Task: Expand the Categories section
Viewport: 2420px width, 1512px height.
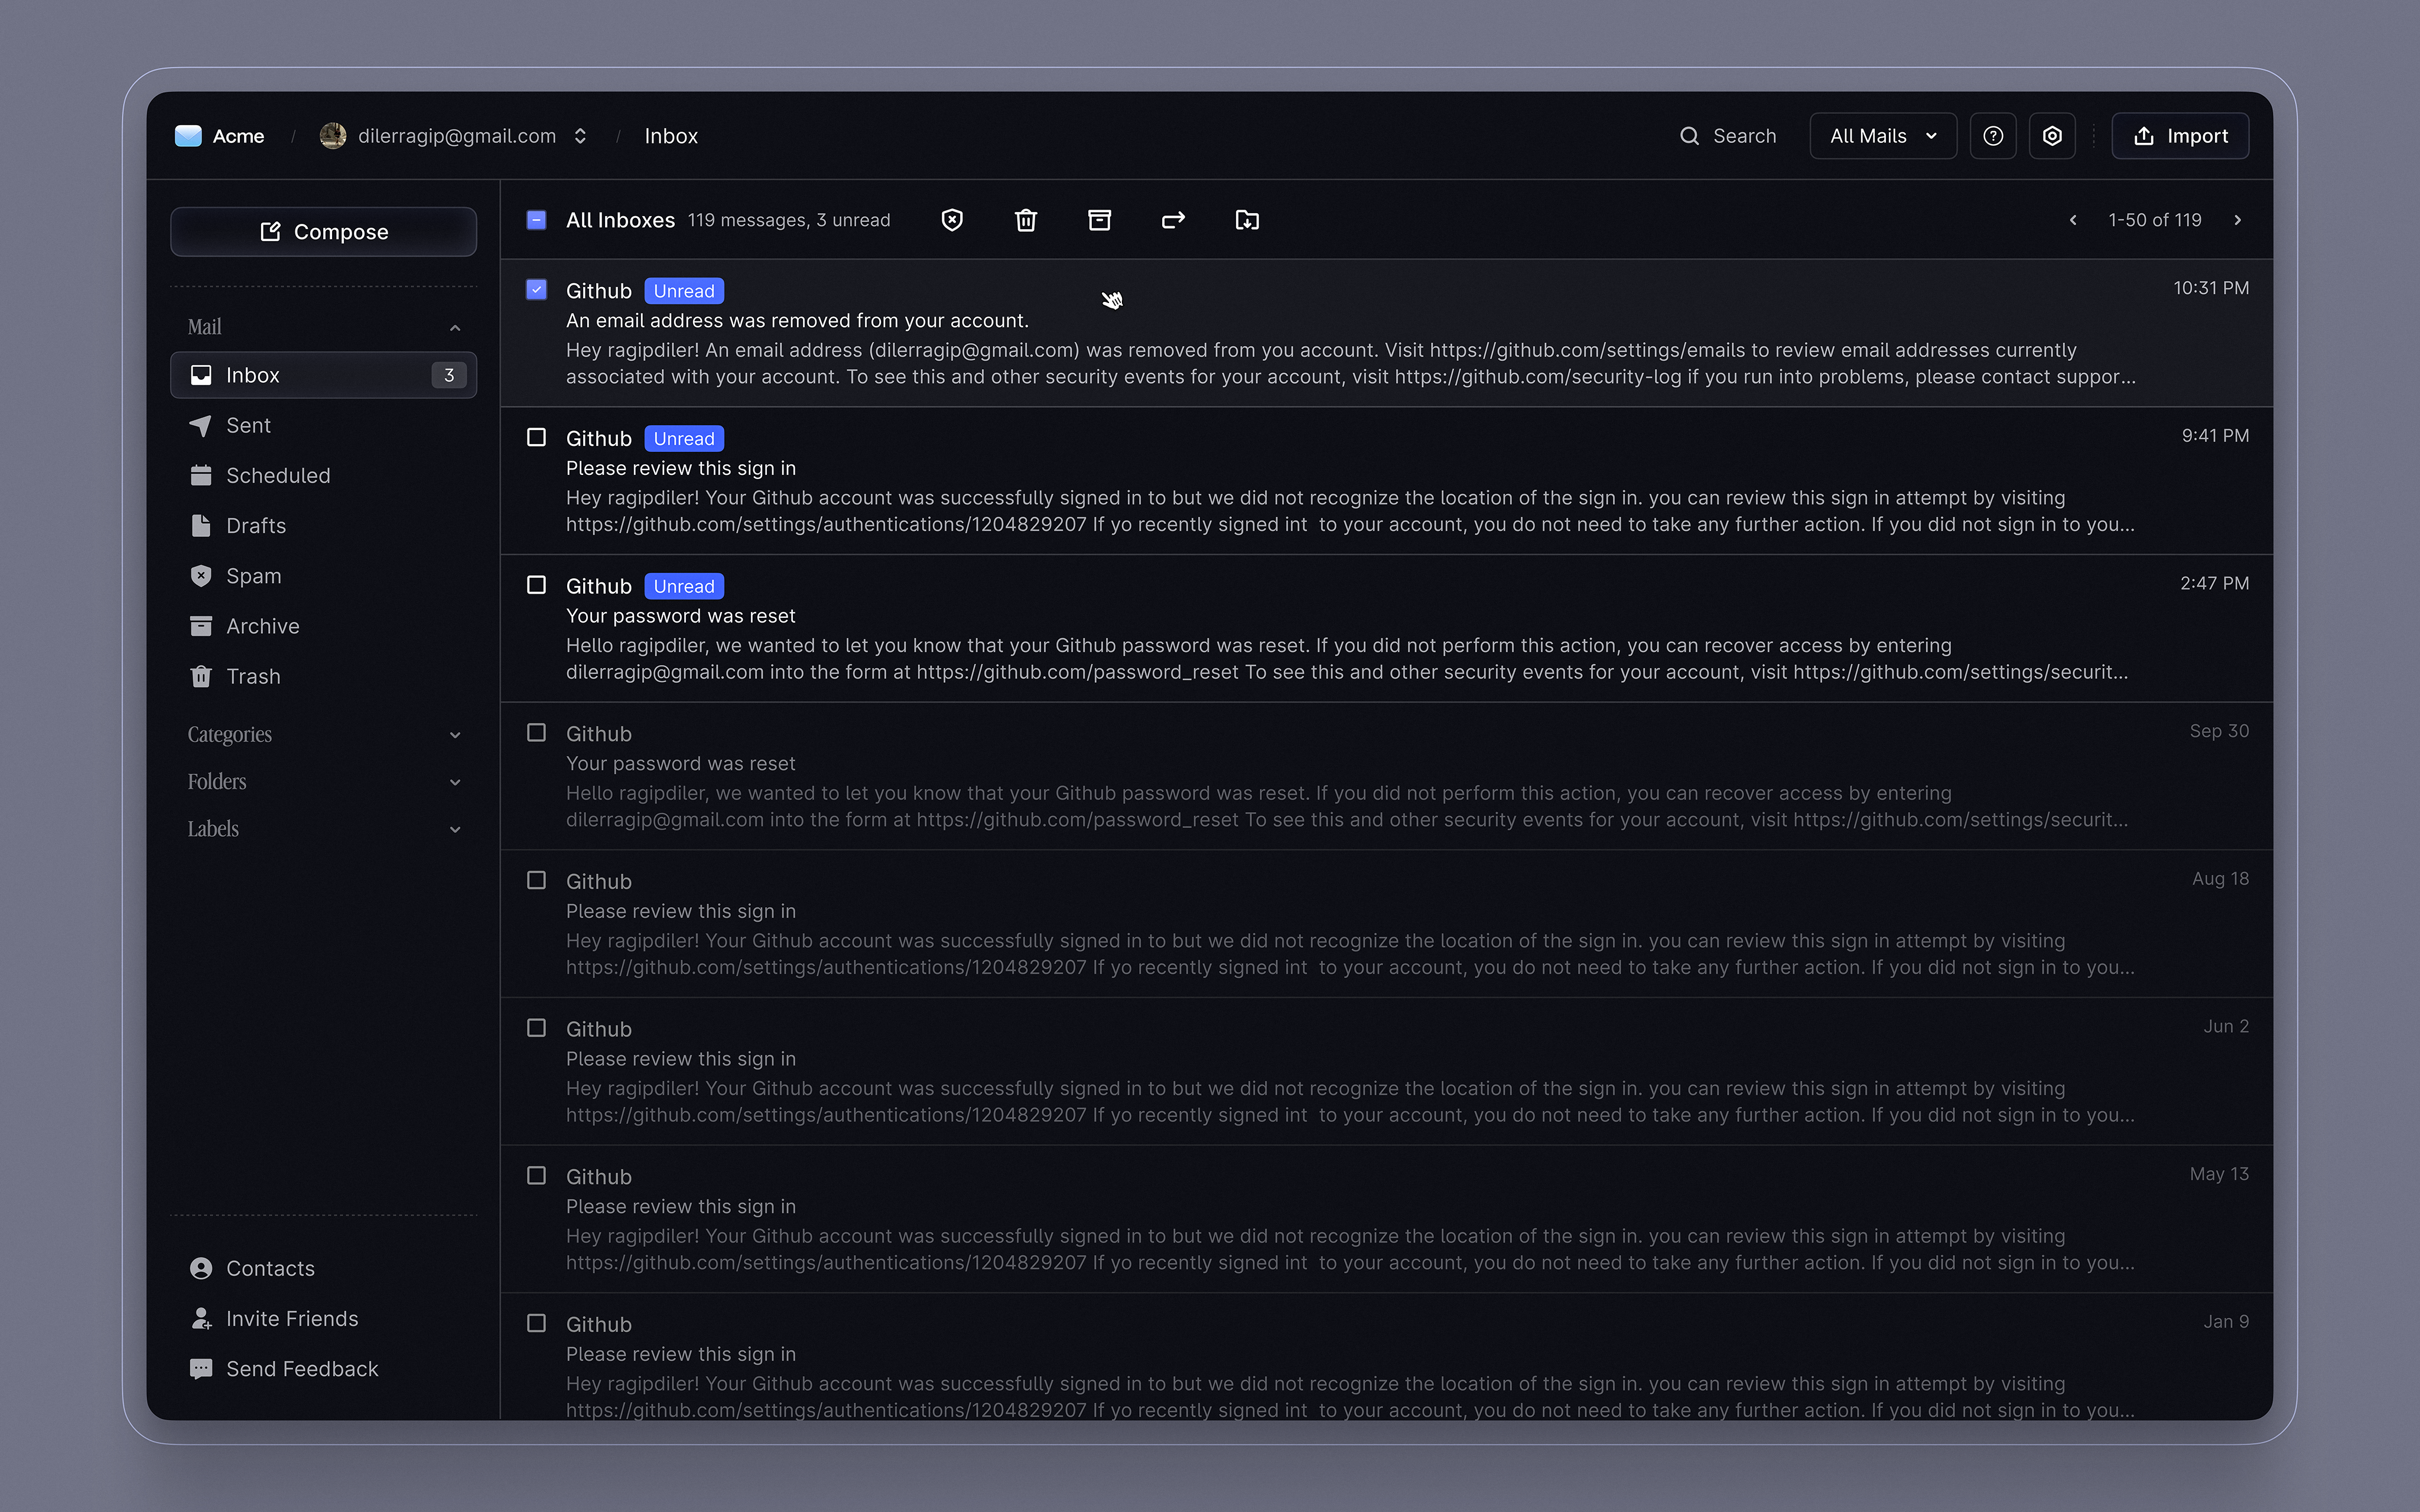Action: coord(456,735)
